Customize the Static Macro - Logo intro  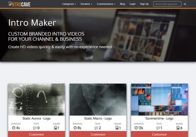(x=98, y=134)
